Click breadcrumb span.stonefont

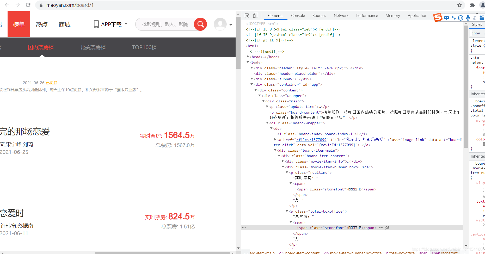(x=445, y=252)
